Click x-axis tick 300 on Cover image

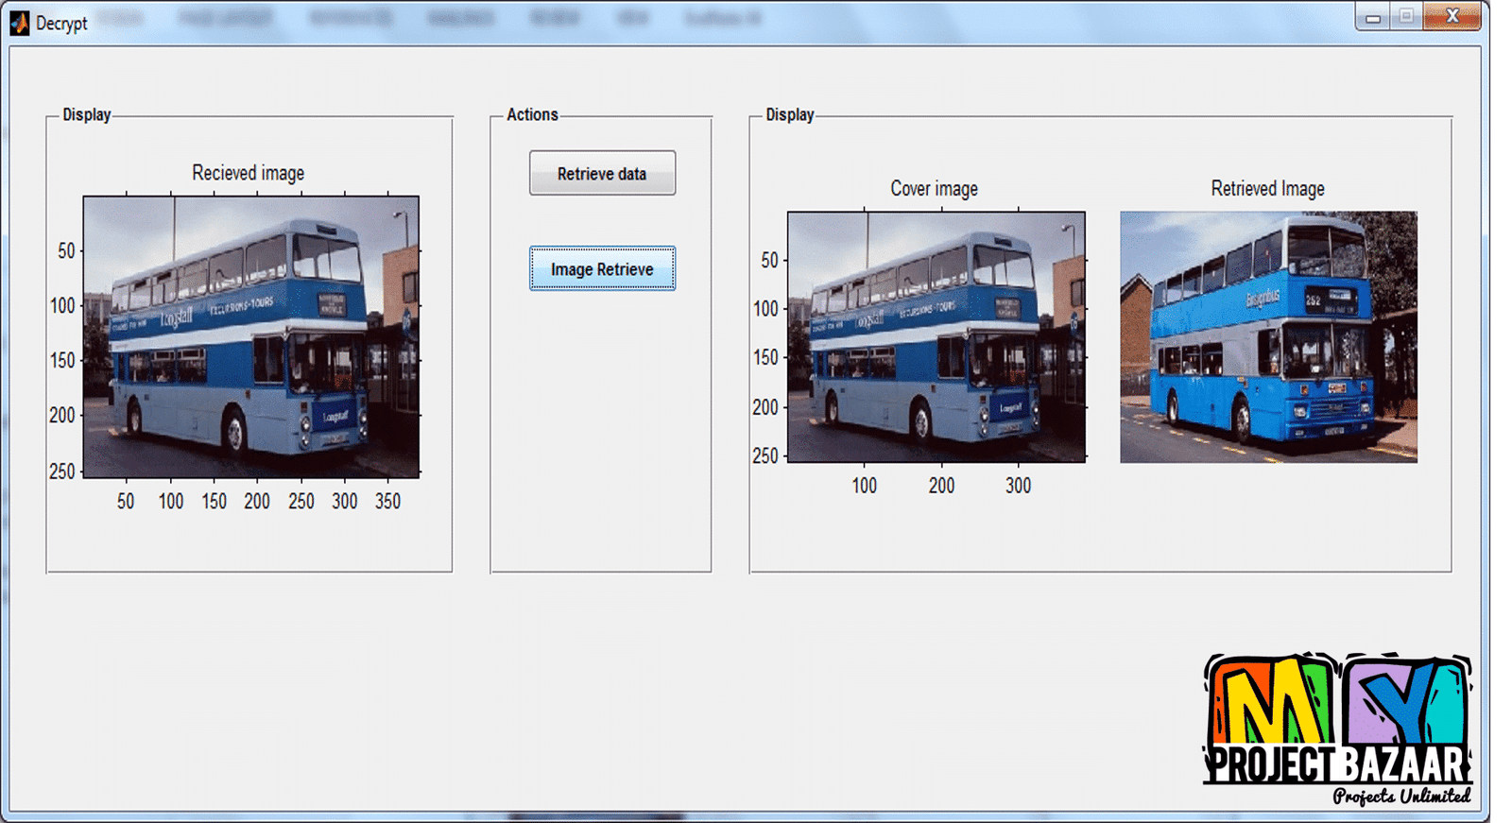point(1018,486)
